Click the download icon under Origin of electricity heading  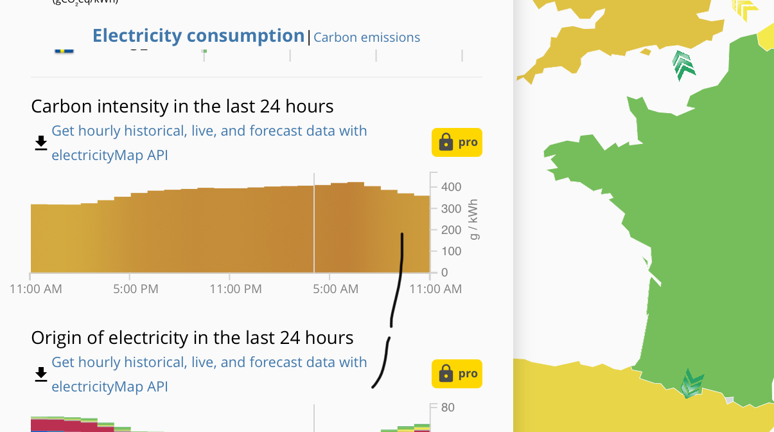click(x=41, y=374)
